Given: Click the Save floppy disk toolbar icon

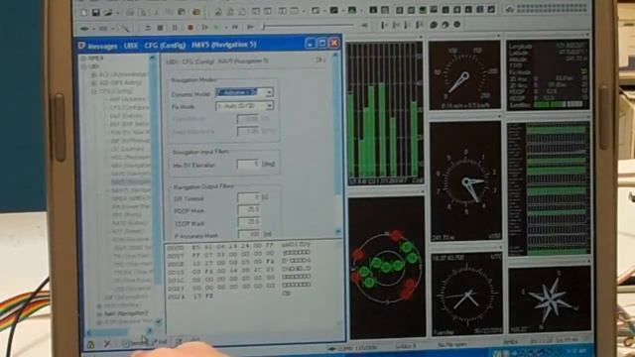Looking at the screenshot, I should [x=96, y=12].
